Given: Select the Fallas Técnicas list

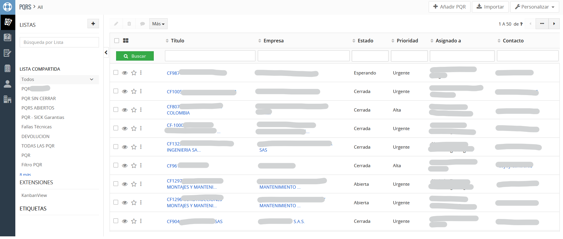Looking at the screenshot, I should click(37, 127).
